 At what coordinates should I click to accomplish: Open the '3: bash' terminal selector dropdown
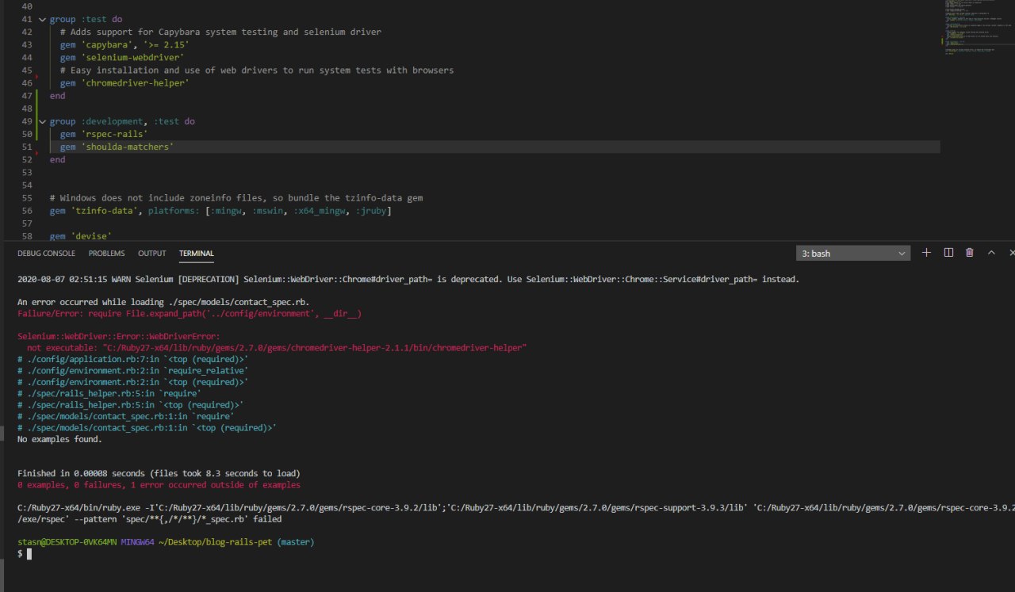[853, 254]
